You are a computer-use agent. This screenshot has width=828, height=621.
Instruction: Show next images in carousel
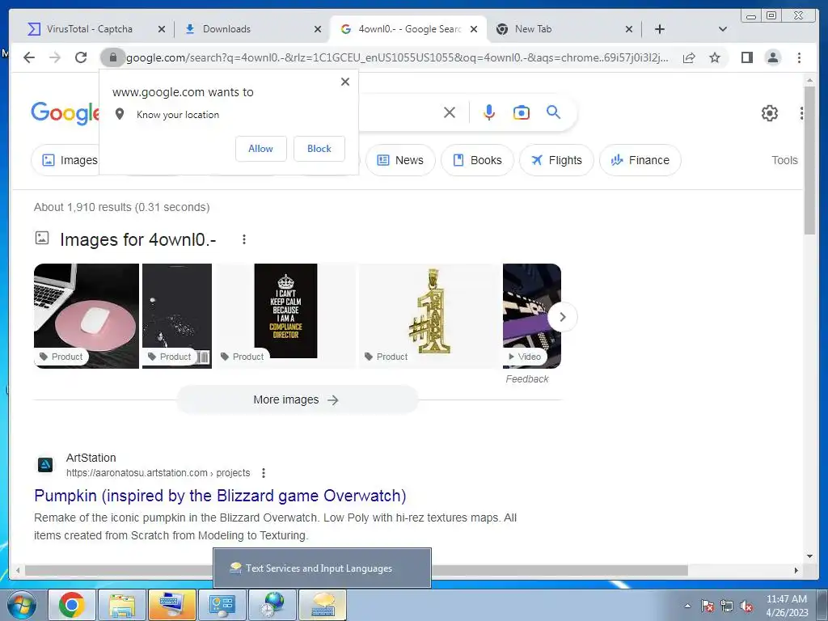pyautogui.click(x=563, y=317)
